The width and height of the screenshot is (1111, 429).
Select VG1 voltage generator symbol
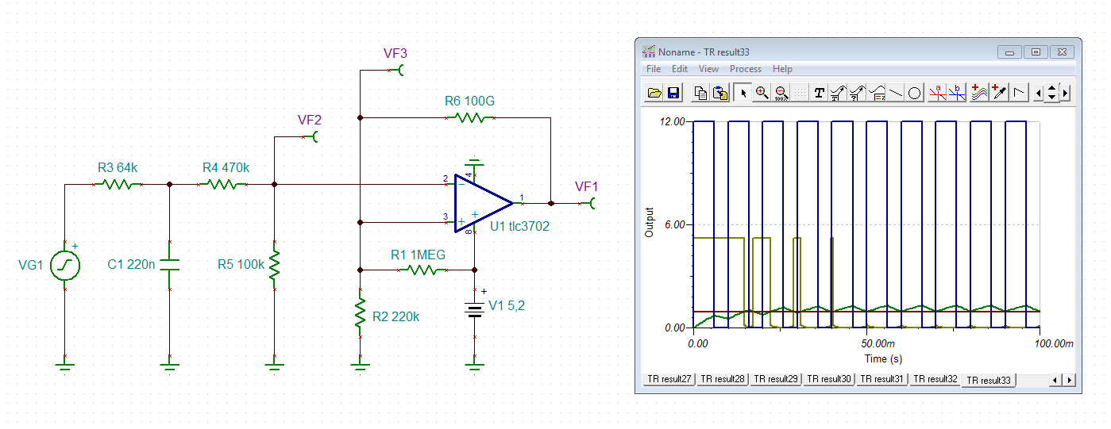pos(65,266)
